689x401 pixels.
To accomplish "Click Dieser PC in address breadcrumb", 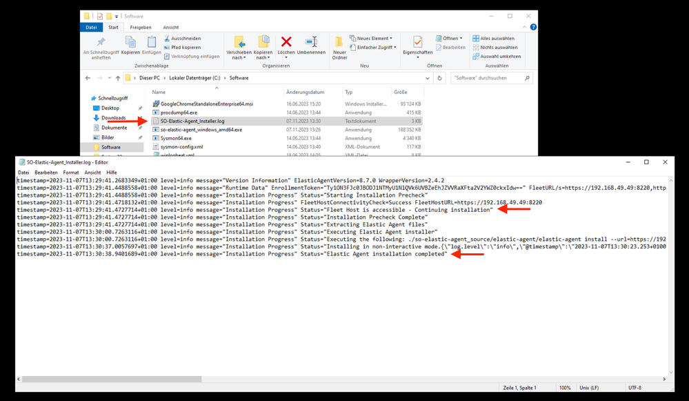I will coord(150,78).
